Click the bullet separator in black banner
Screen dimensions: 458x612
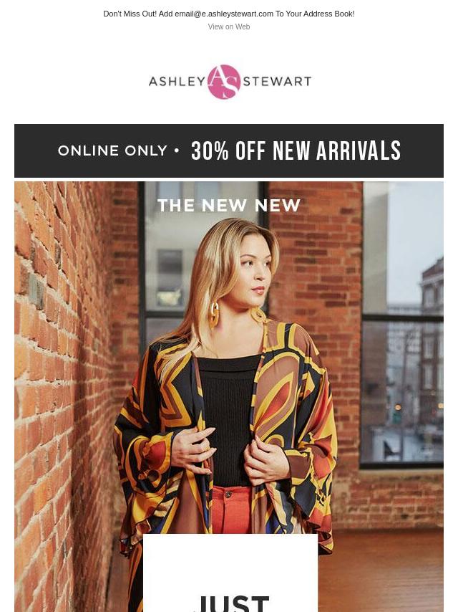pos(177,150)
